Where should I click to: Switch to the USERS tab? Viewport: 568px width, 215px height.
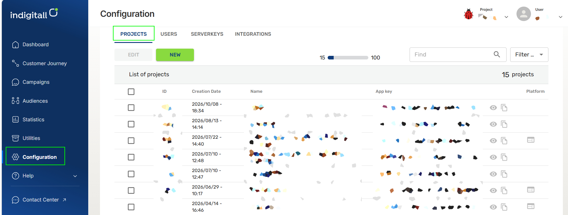click(169, 34)
